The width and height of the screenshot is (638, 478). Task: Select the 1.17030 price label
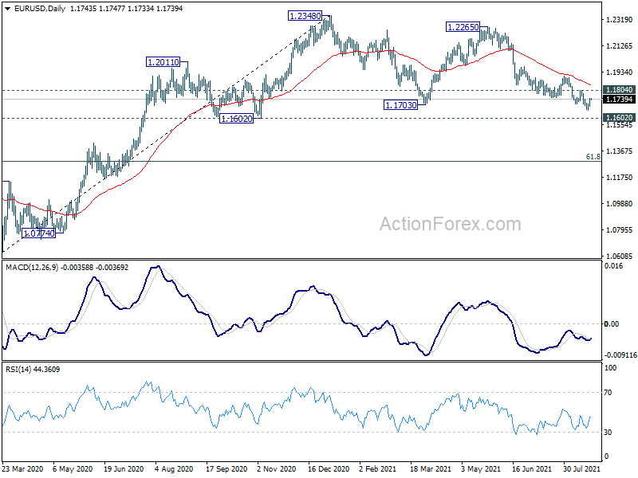click(x=401, y=105)
